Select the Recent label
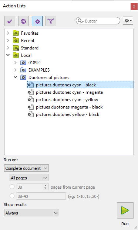 pyautogui.click(x=28, y=41)
